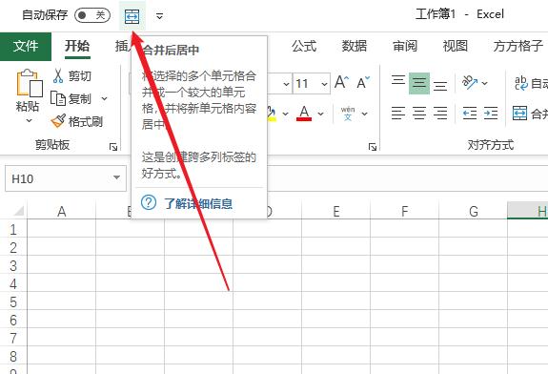
Task: Increase the cell indent
Action: (491, 114)
